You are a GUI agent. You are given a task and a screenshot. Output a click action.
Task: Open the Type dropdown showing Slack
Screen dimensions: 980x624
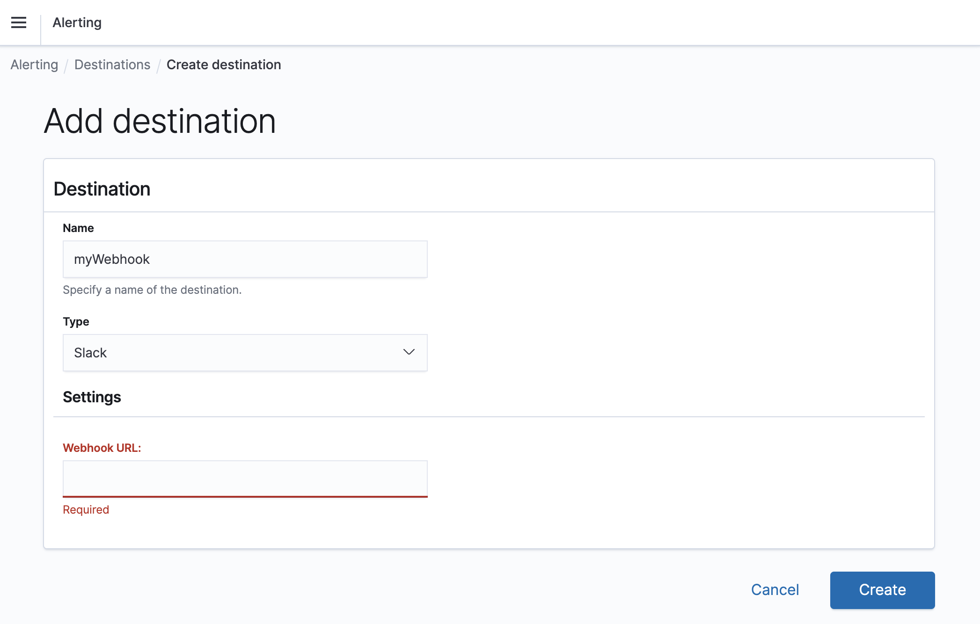point(234,353)
